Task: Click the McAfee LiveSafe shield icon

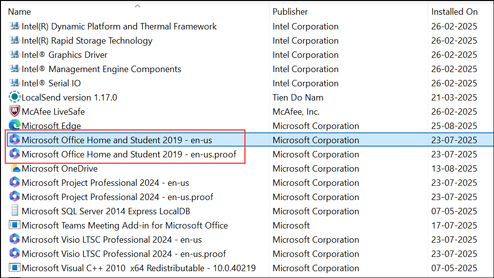Action: tap(15, 112)
